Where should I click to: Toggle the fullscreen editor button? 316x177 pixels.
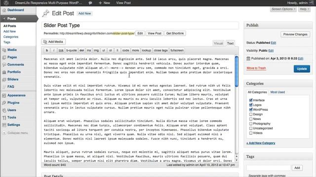point(177,50)
